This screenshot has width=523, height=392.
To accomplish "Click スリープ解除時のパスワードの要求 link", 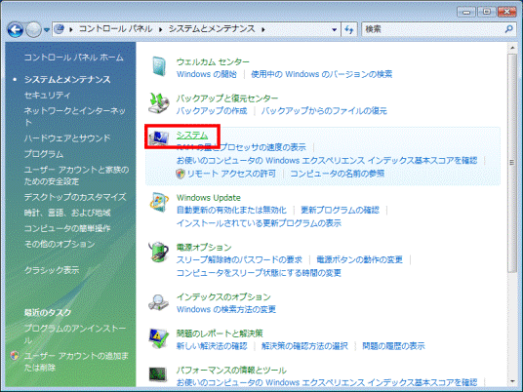I will [239, 259].
